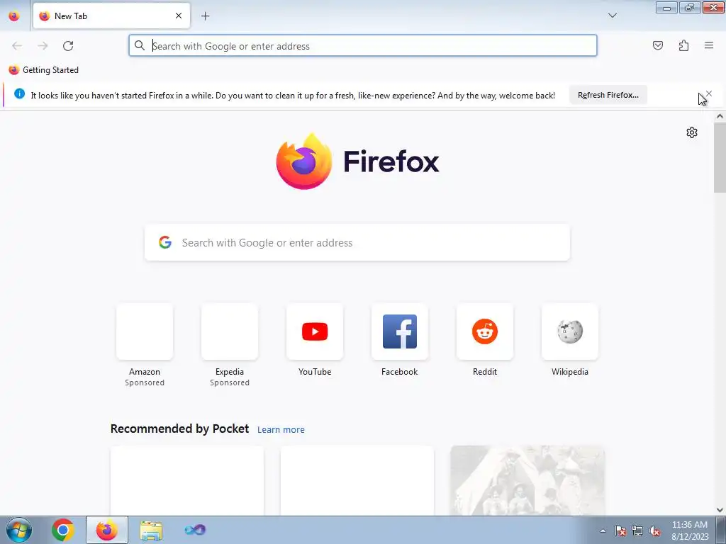Open the infinity-logo taskbar app
The width and height of the screenshot is (726, 544).
[195, 530]
